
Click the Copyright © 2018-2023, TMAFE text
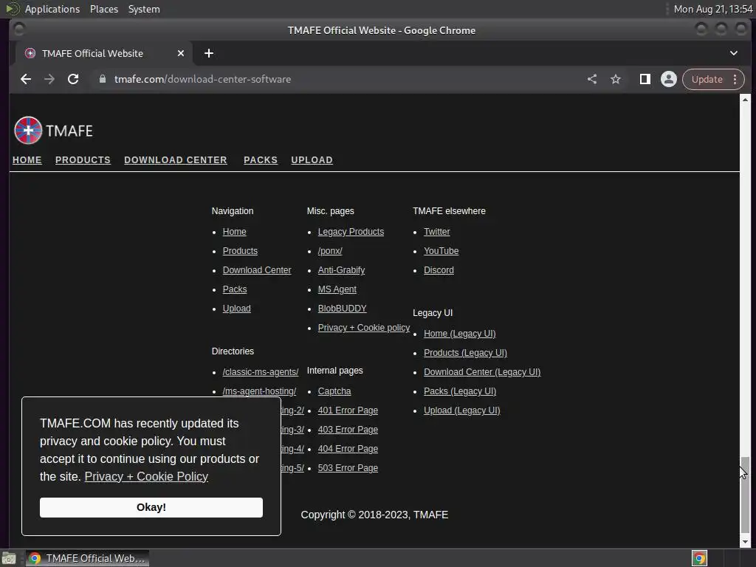pyautogui.click(x=374, y=515)
